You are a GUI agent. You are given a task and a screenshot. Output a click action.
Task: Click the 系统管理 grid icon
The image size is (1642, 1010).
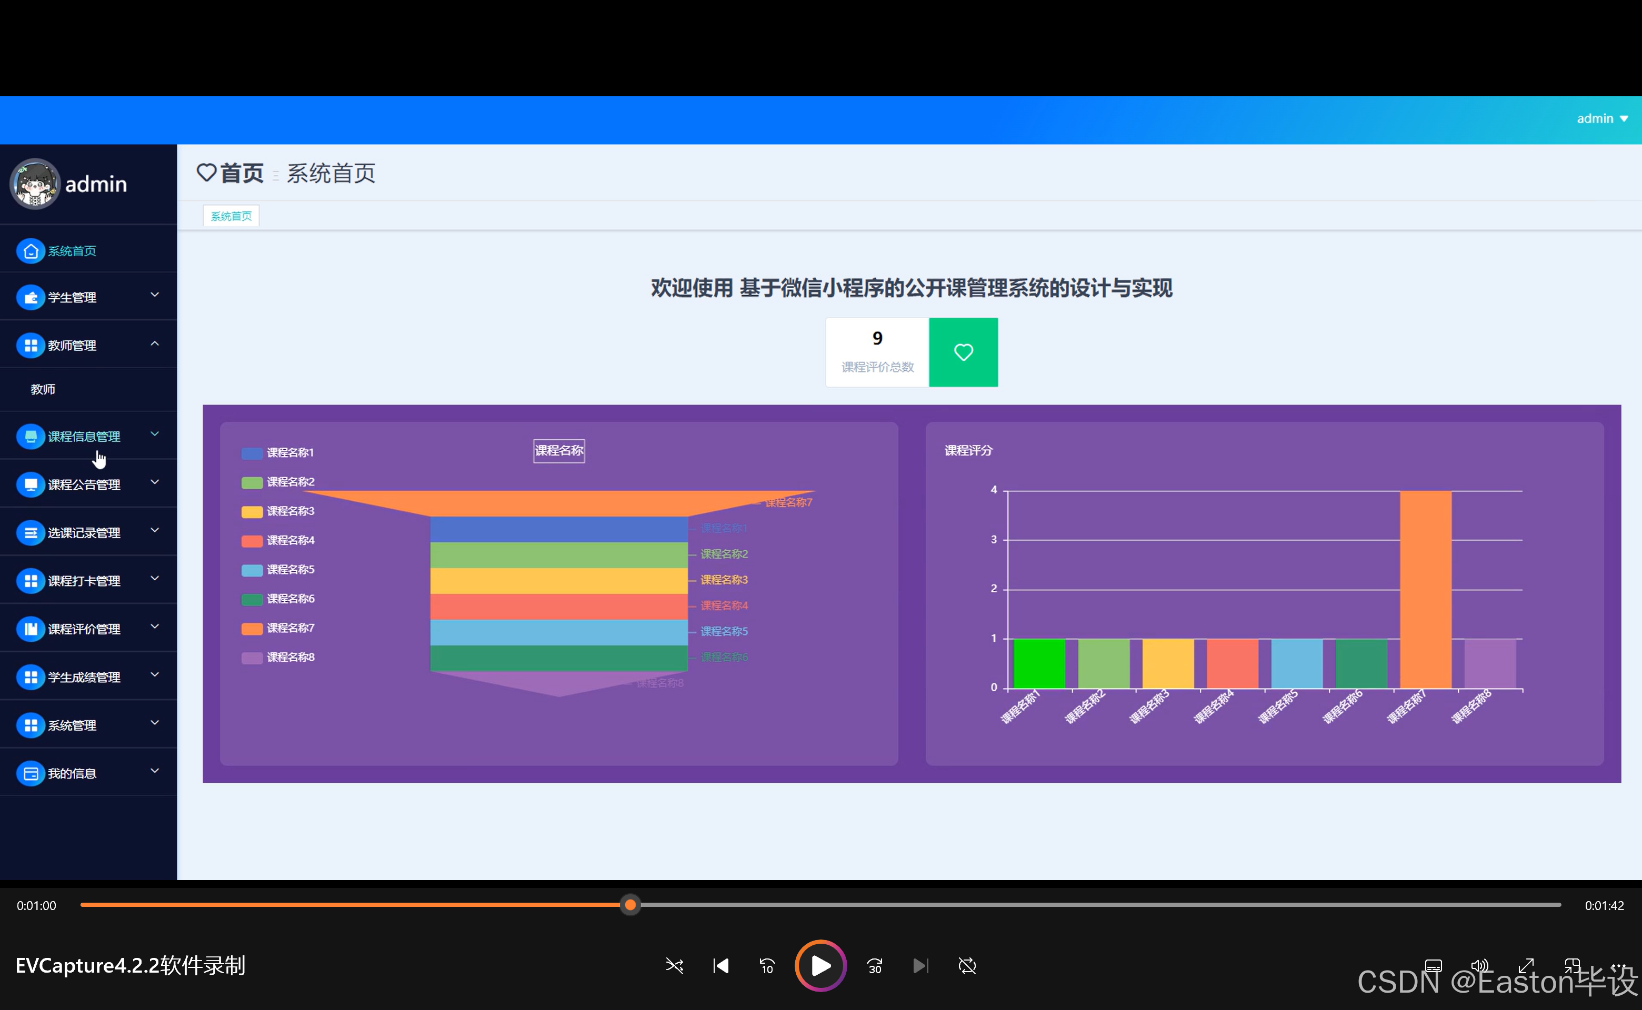click(30, 725)
